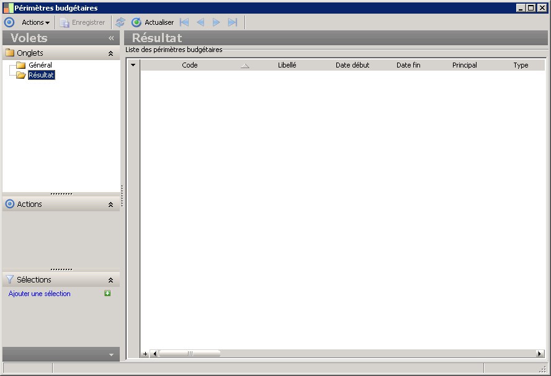Viewport: 551px width, 376px height.
Task: Minimize the Périmètres budgétaires window
Action: 521,7
